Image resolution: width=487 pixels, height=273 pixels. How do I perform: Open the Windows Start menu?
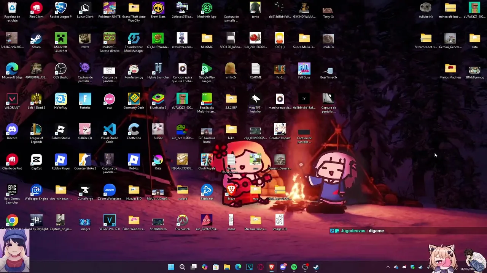coord(171,267)
